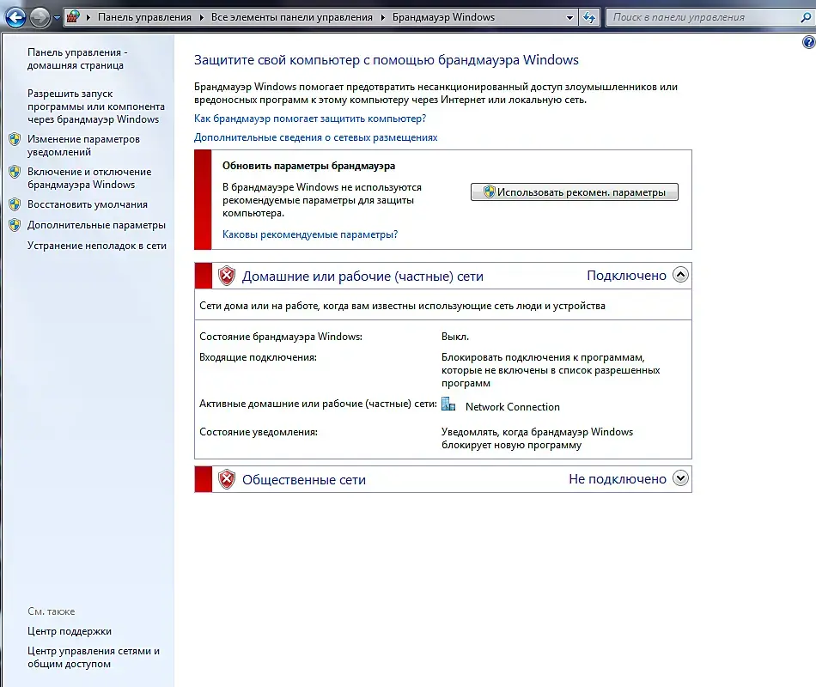Click the Network Connection icon
Image resolution: width=816 pixels, height=687 pixels.
click(x=448, y=404)
